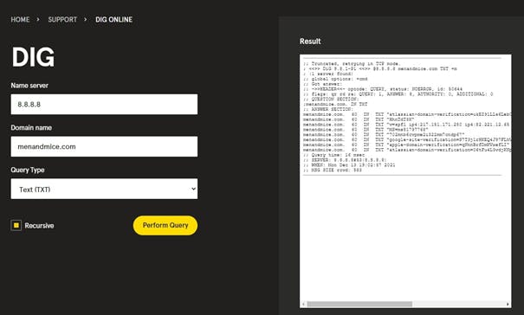Click the 'SERVER:' line in Result

pyautogui.click(x=345, y=160)
